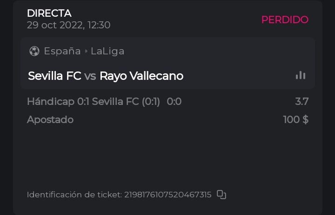Screen dimensions: 335x215
Task: Click the arrow between España and LaLiga
Action: tap(86, 51)
